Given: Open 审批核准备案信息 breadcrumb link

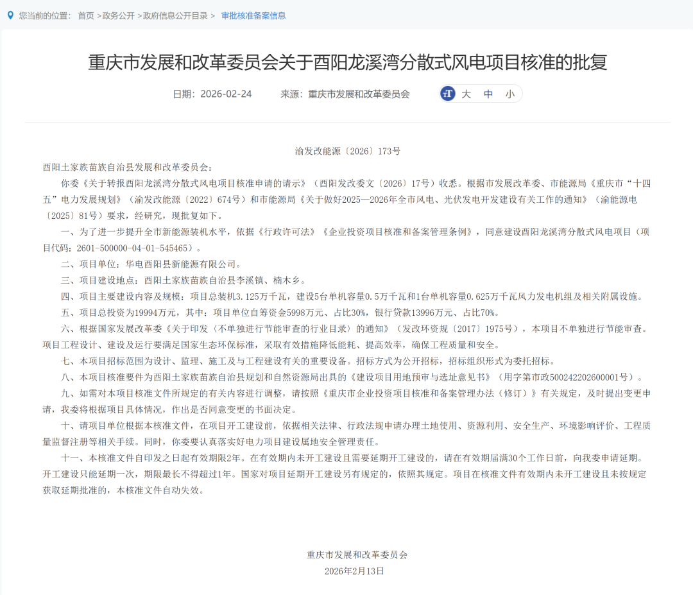Looking at the screenshot, I should (253, 15).
